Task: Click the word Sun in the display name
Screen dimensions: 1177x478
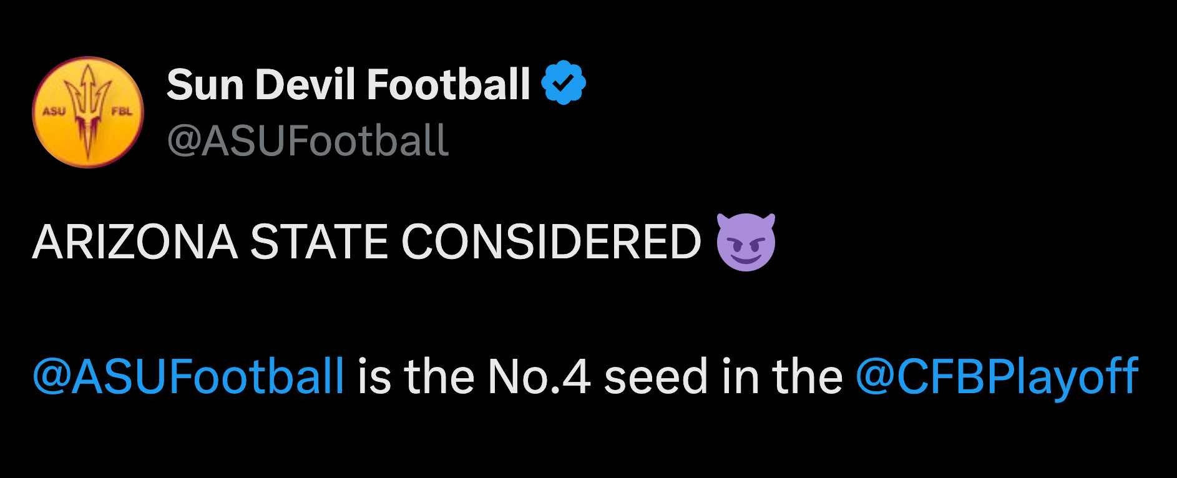Action: click(205, 84)
